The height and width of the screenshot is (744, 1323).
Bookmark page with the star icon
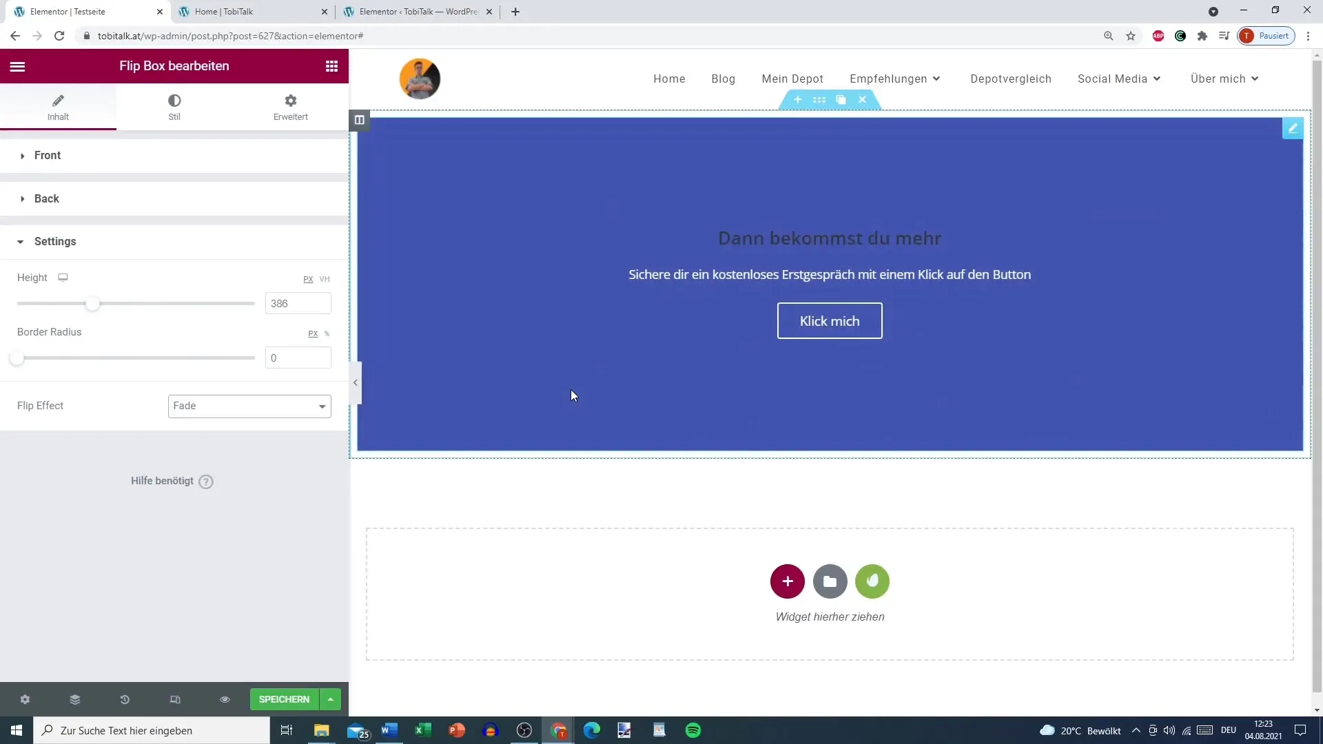click(1131, 36)
